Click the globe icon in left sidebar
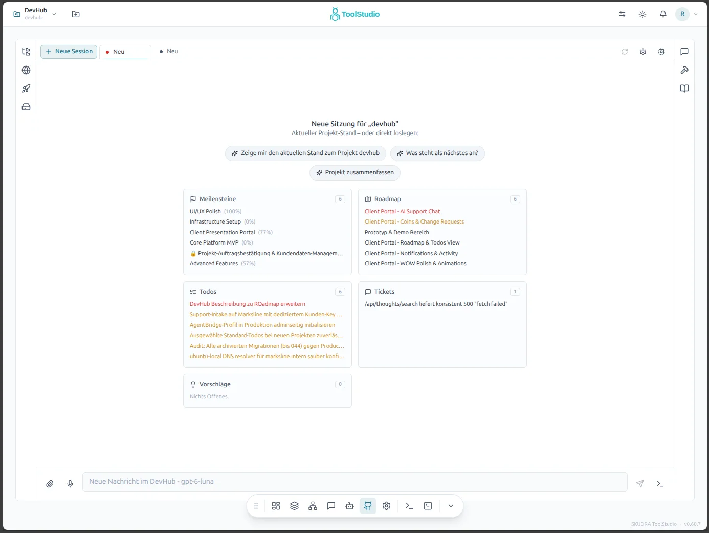Viewport: 709px width, 533px height. [26, 70]
